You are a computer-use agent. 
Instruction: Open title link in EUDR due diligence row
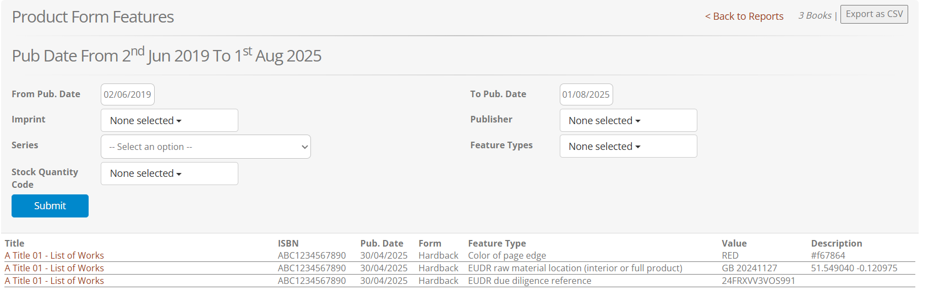pos(54,281)
